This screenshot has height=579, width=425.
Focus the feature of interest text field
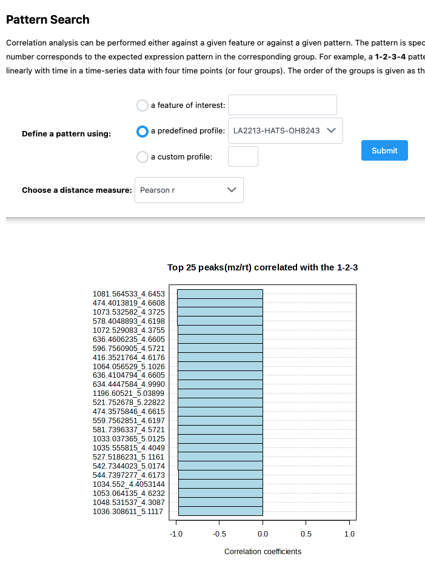coord(283,105)
